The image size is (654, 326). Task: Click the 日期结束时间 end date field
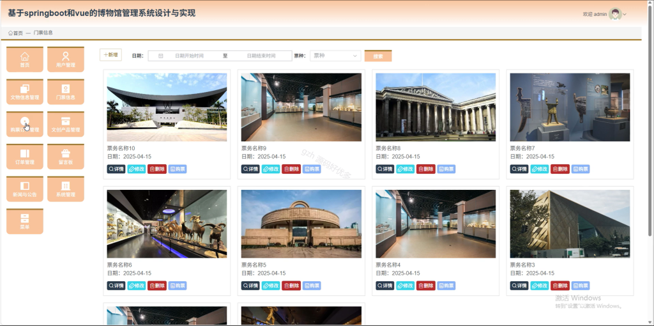(261, 56)
